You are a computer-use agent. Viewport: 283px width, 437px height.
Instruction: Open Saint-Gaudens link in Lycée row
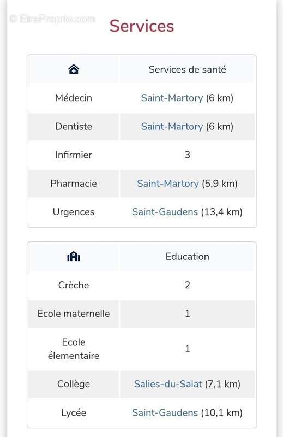pos(165,413)
